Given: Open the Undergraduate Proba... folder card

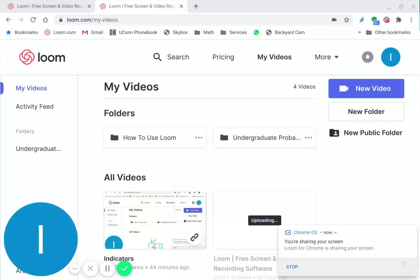Looking at the screenshot, I should pos(265,138).
